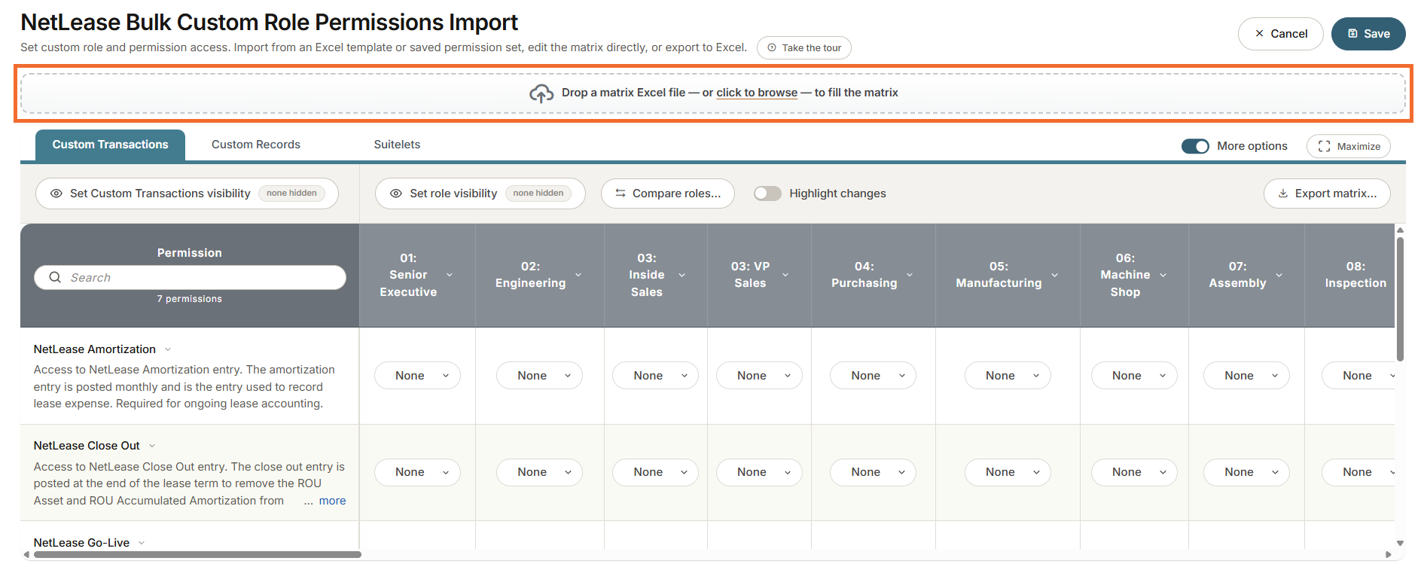Click the Permission search field
The height and width of the screenshot is (570, 1424).
click(x=190, y=277)
